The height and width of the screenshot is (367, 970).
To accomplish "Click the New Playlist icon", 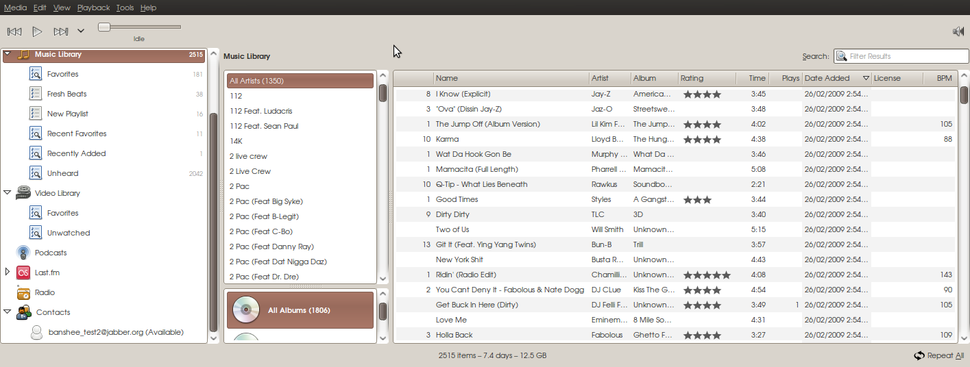I will point(36,114).
